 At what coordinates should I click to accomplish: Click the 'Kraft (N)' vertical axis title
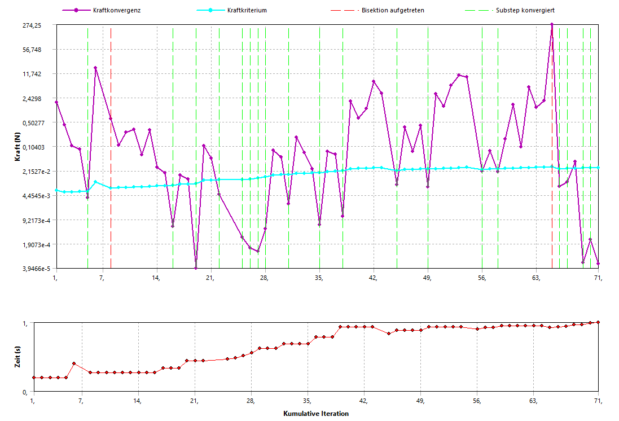[x=18, y=147]
